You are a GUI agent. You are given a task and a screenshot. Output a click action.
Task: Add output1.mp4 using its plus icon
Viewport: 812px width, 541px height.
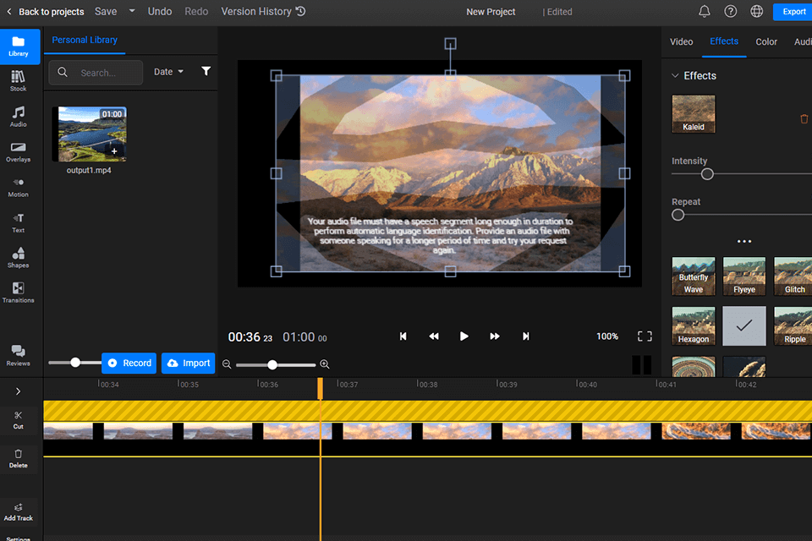point(114,151)
